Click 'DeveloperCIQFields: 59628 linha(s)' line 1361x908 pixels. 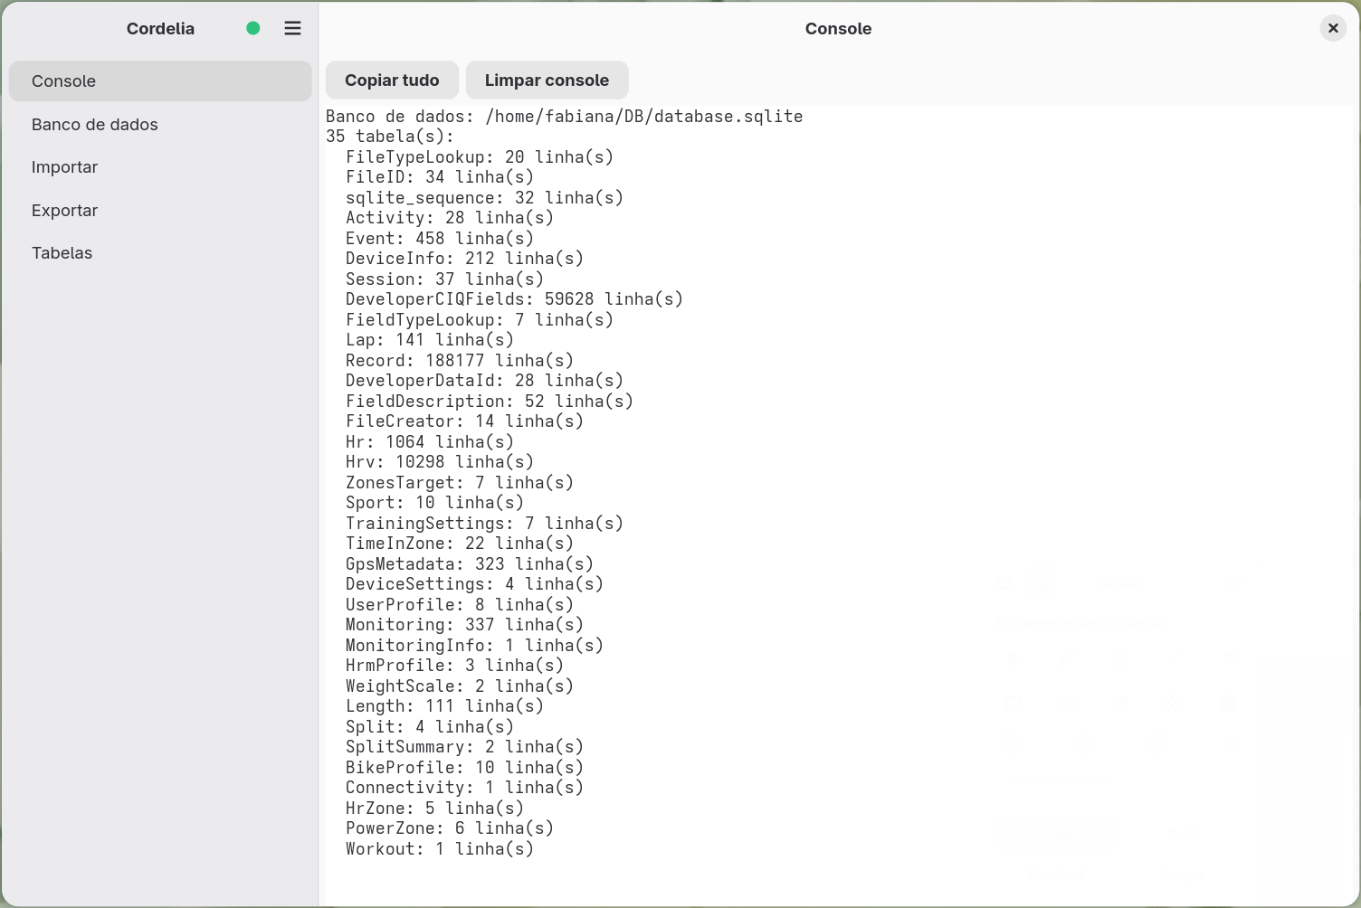(514, 299)
